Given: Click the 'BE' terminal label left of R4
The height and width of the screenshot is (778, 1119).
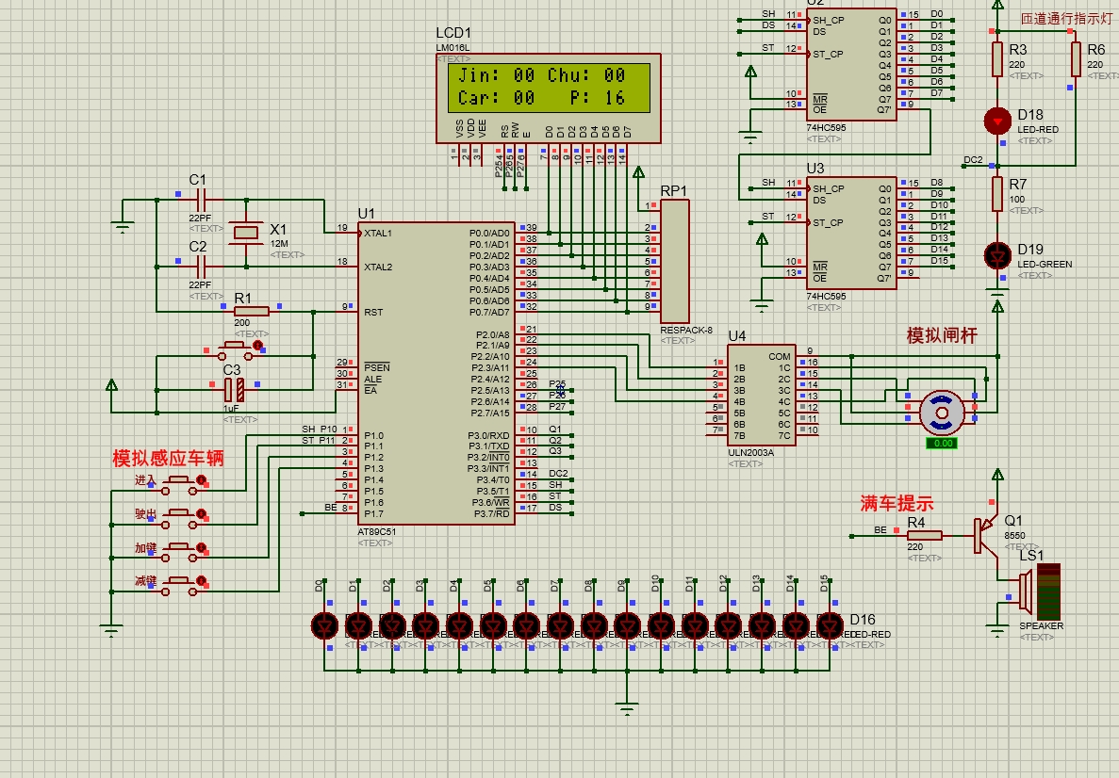Looking at the screenshot, I should coord(880,530).
